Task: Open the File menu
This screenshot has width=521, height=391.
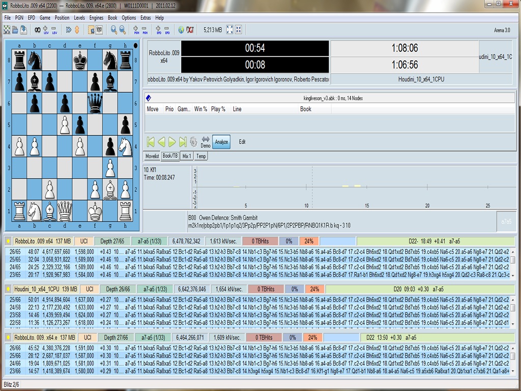Action: [x=7, y=18]
